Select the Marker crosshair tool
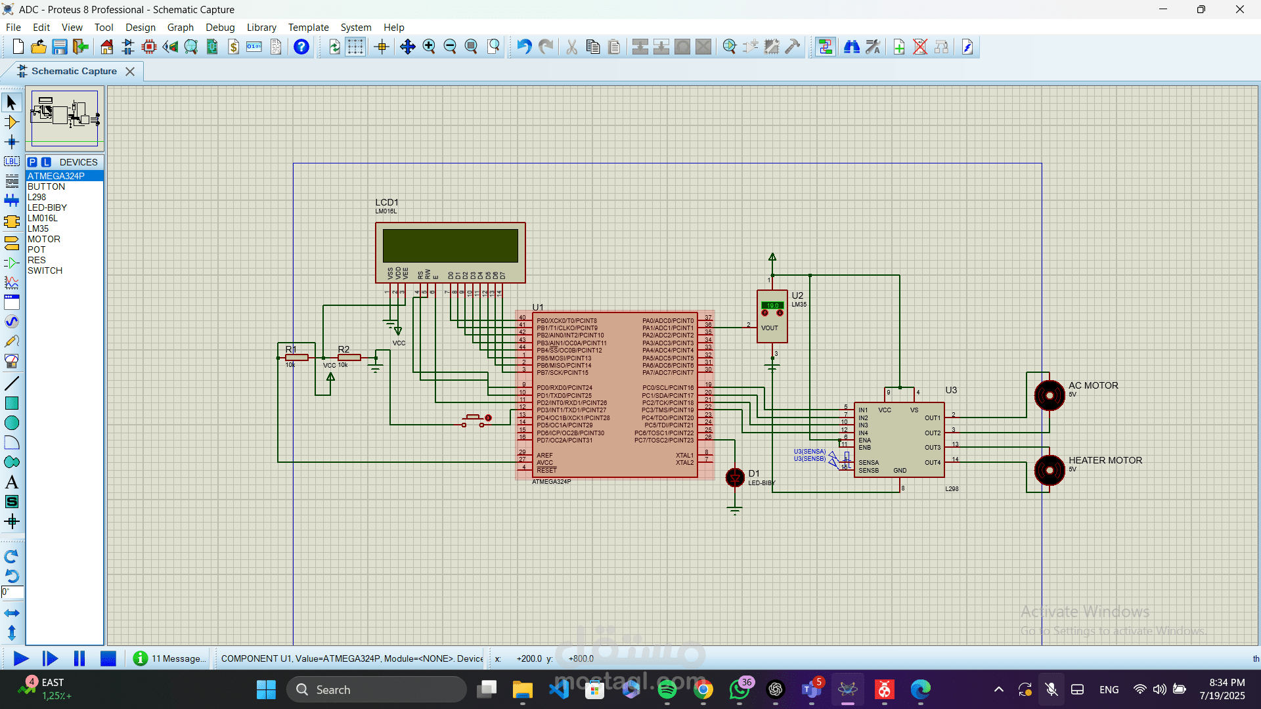The width and height of the screenshot is (1261, 709). pyautogui.click(x=11, y=522)
